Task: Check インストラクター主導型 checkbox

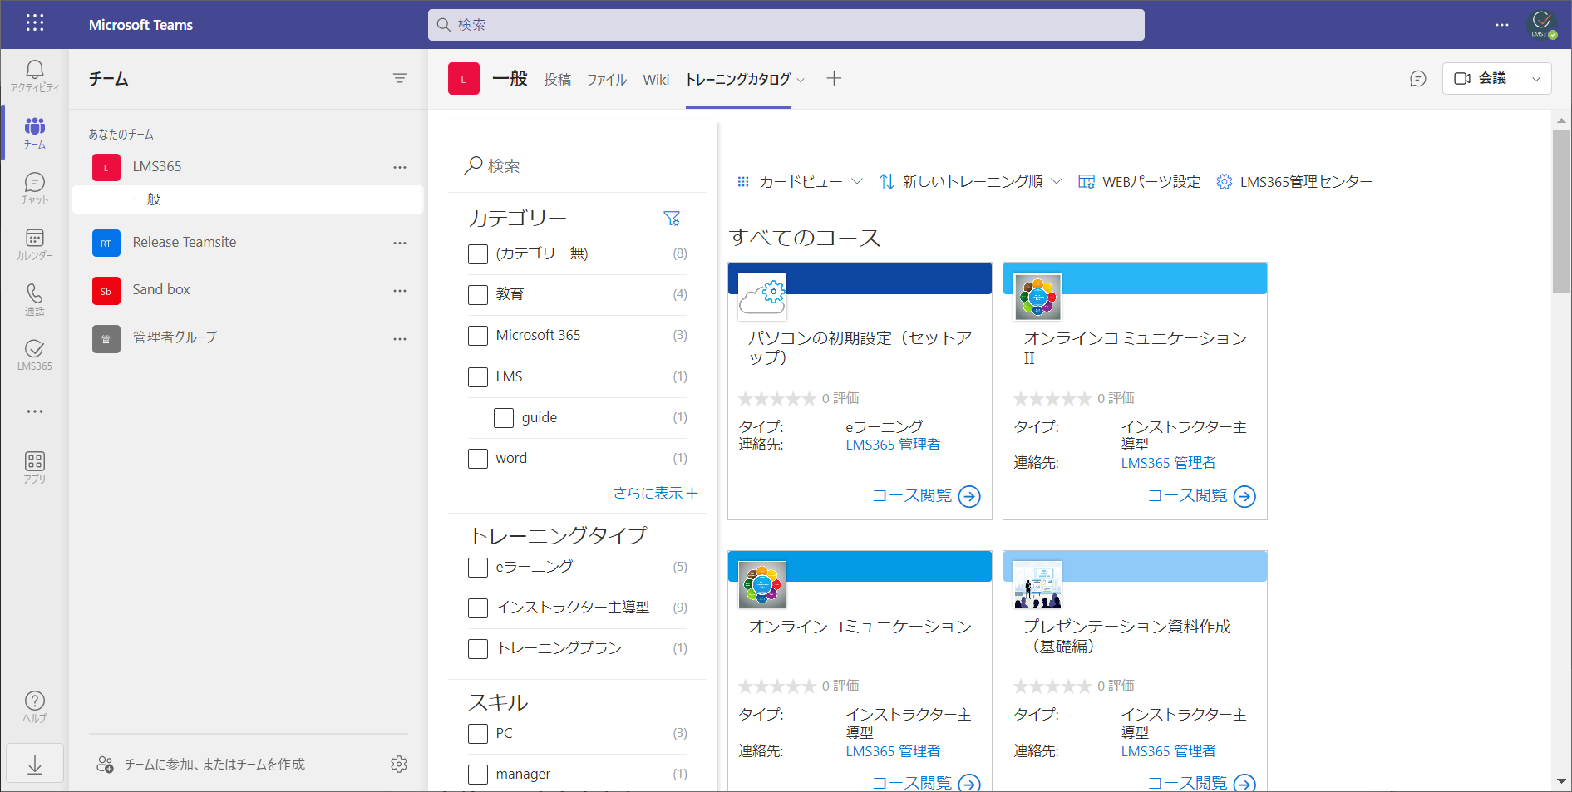Action: pos(478,608)
